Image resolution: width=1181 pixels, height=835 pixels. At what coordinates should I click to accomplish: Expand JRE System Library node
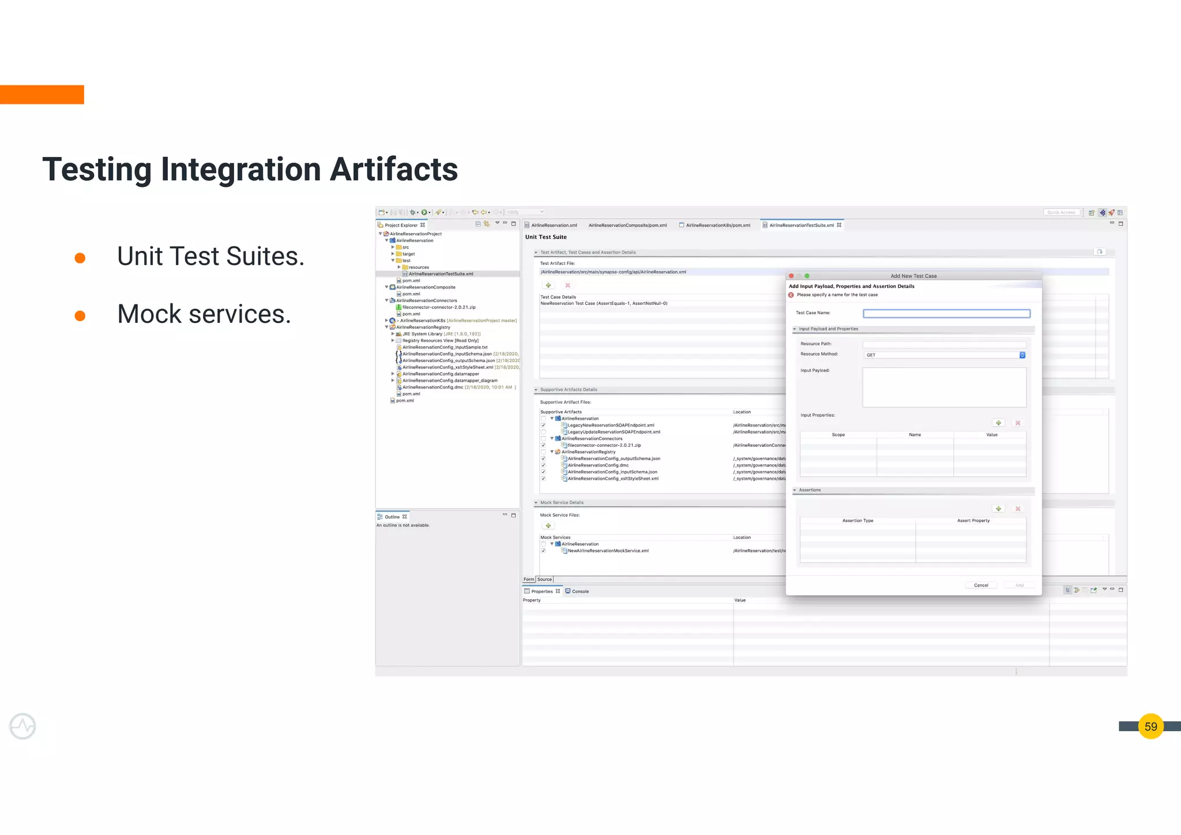(x=393, y=334)
